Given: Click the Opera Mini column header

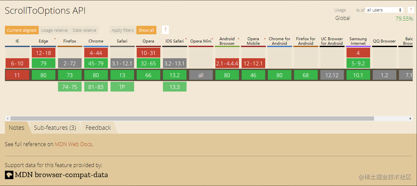Looking at the screenshot, I should point(201,41).
